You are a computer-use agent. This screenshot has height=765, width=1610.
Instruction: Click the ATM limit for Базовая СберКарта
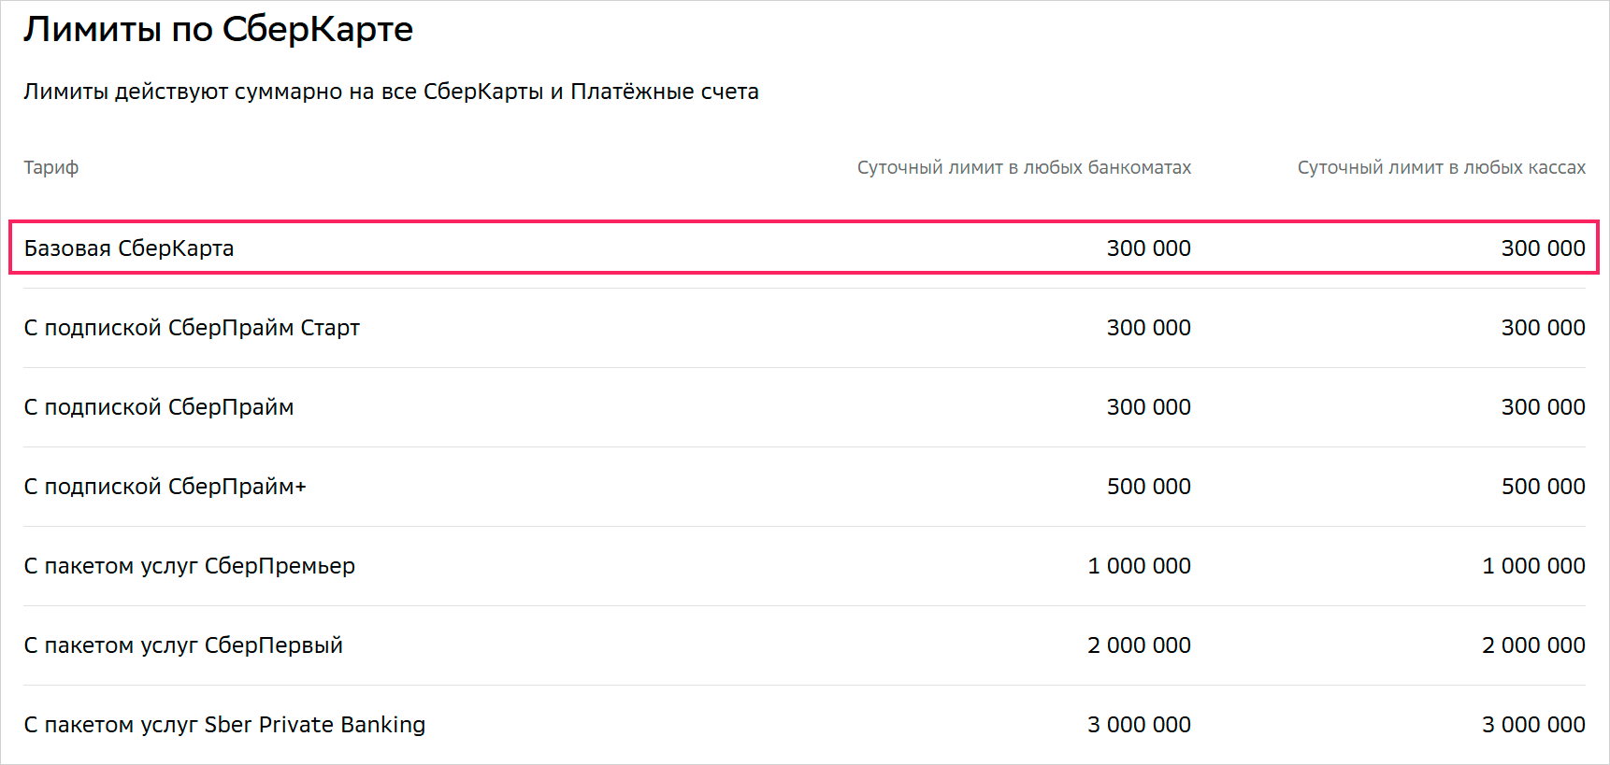(x=1149, y=248)
